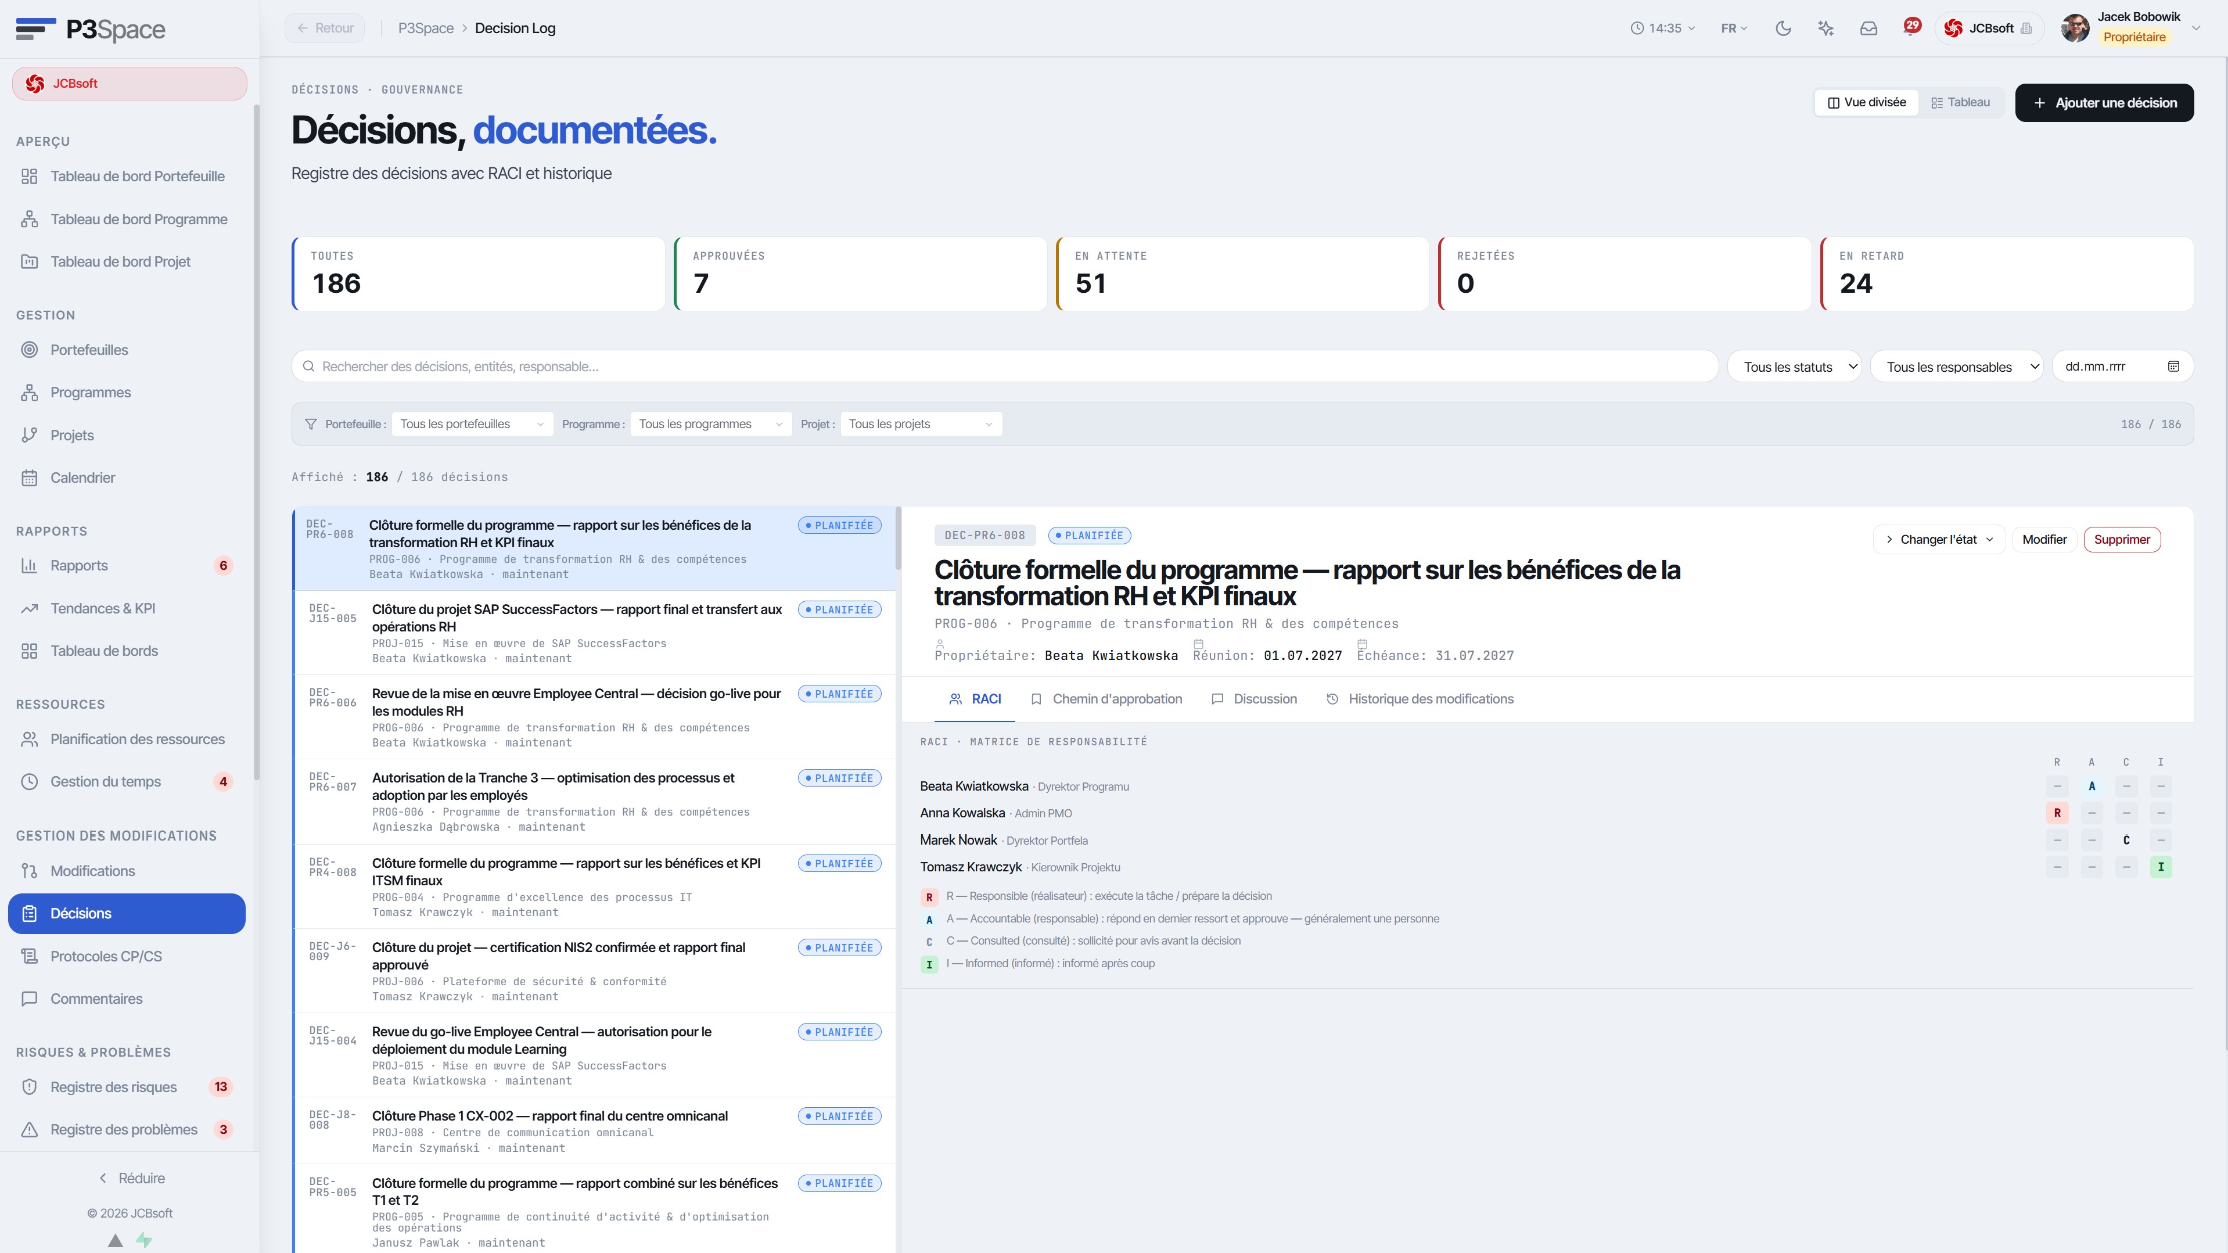Switch to Historique des modifications tab
Image resolution: width=2228 pixels, height=1253 pixels.
click(1420, 698)
